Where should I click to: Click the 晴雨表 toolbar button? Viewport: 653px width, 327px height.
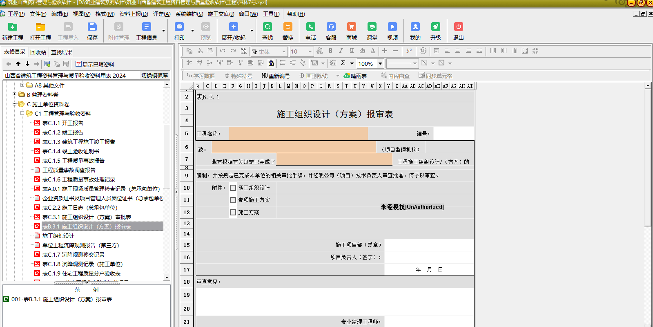tap(355, 76)
